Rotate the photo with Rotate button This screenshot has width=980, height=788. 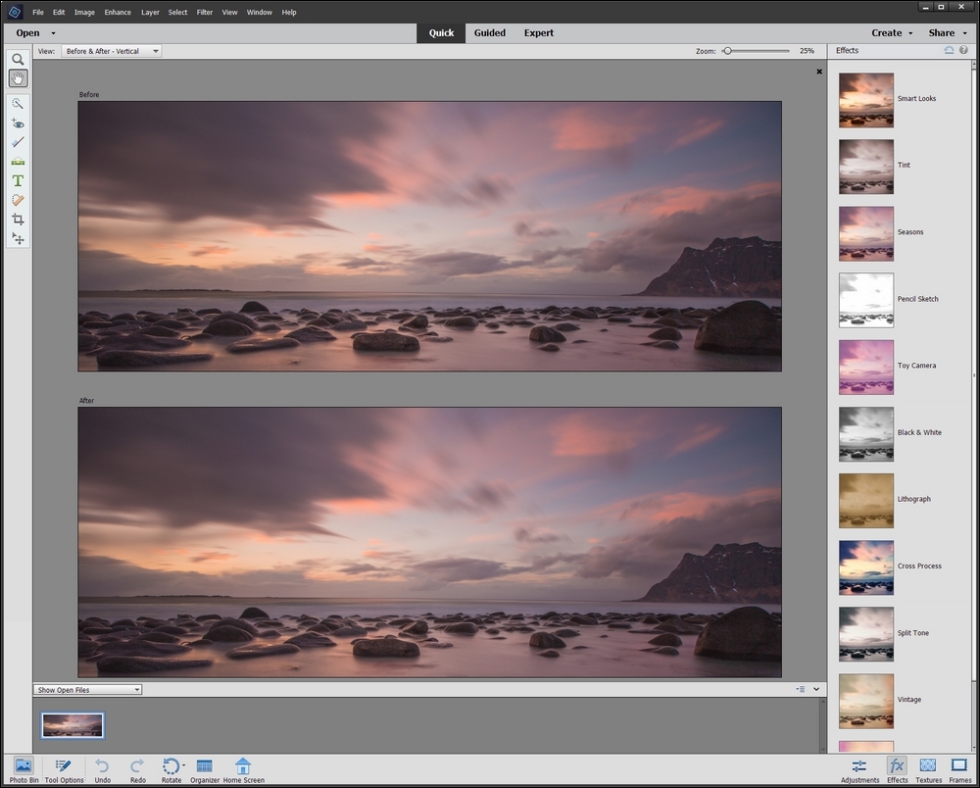pos(171,770)
